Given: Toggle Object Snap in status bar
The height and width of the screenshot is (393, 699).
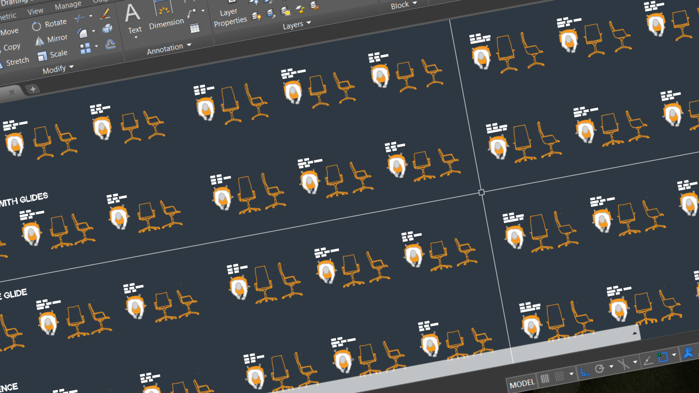Looking at the screenshot, I should [x=663, y=357].
